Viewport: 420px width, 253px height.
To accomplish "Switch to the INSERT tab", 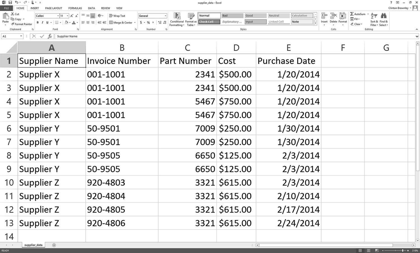I will (35, 8).
